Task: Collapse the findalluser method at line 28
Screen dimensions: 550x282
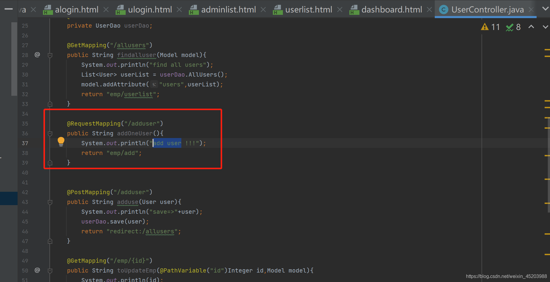Action: [x=50, y=55]
